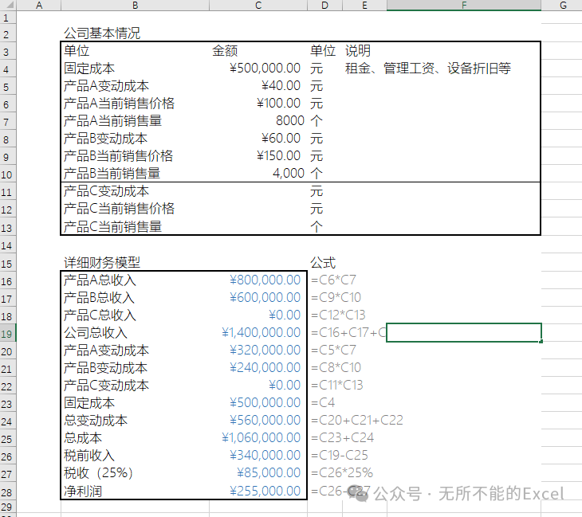The width and height of the screenshot is (582, 517).
Task: Click the 固定成本 label in row 23
Action: point(89,403)
